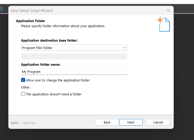Focus the 'My Program' folder name field
Screen dimensions: 194x140
click(x=74, y=72)
